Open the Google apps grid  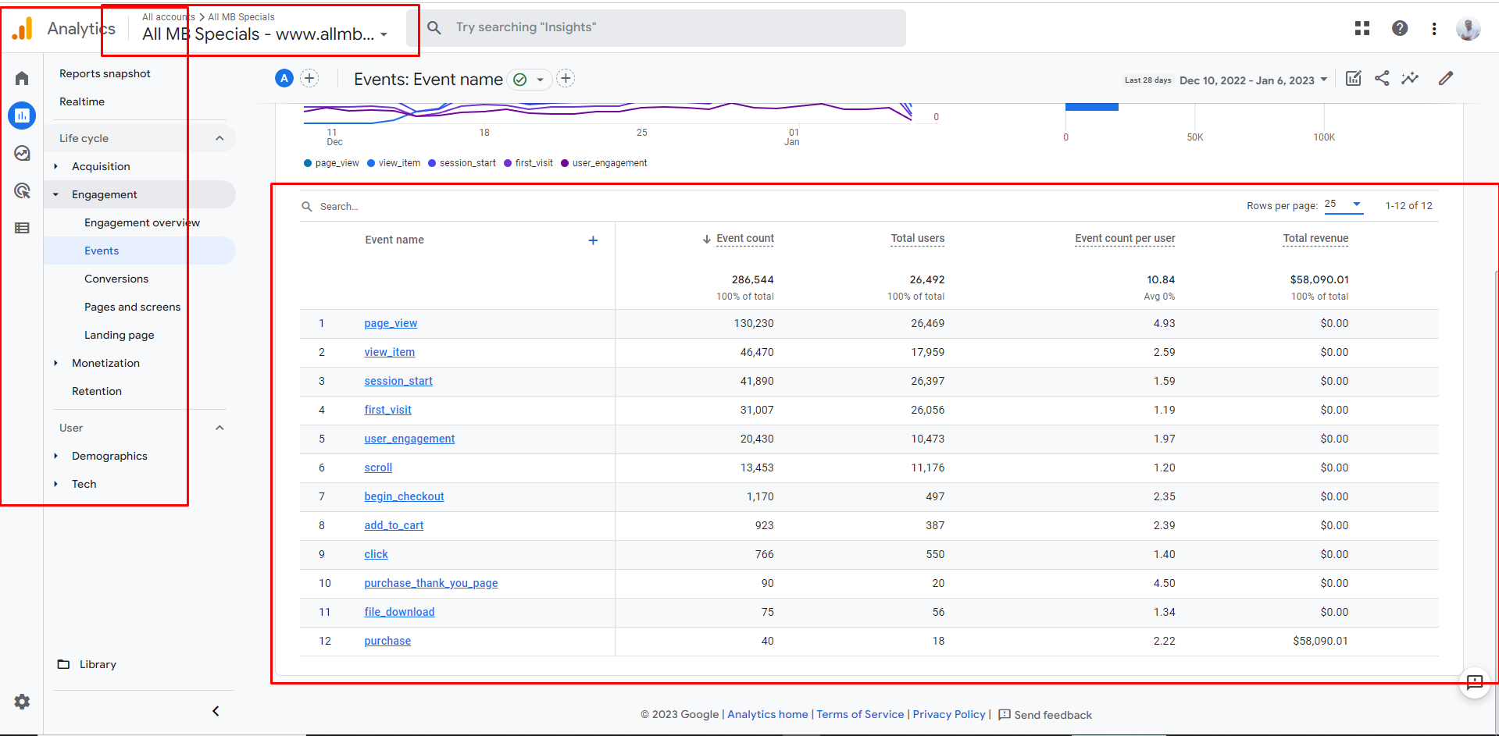tap(1362, 28)
